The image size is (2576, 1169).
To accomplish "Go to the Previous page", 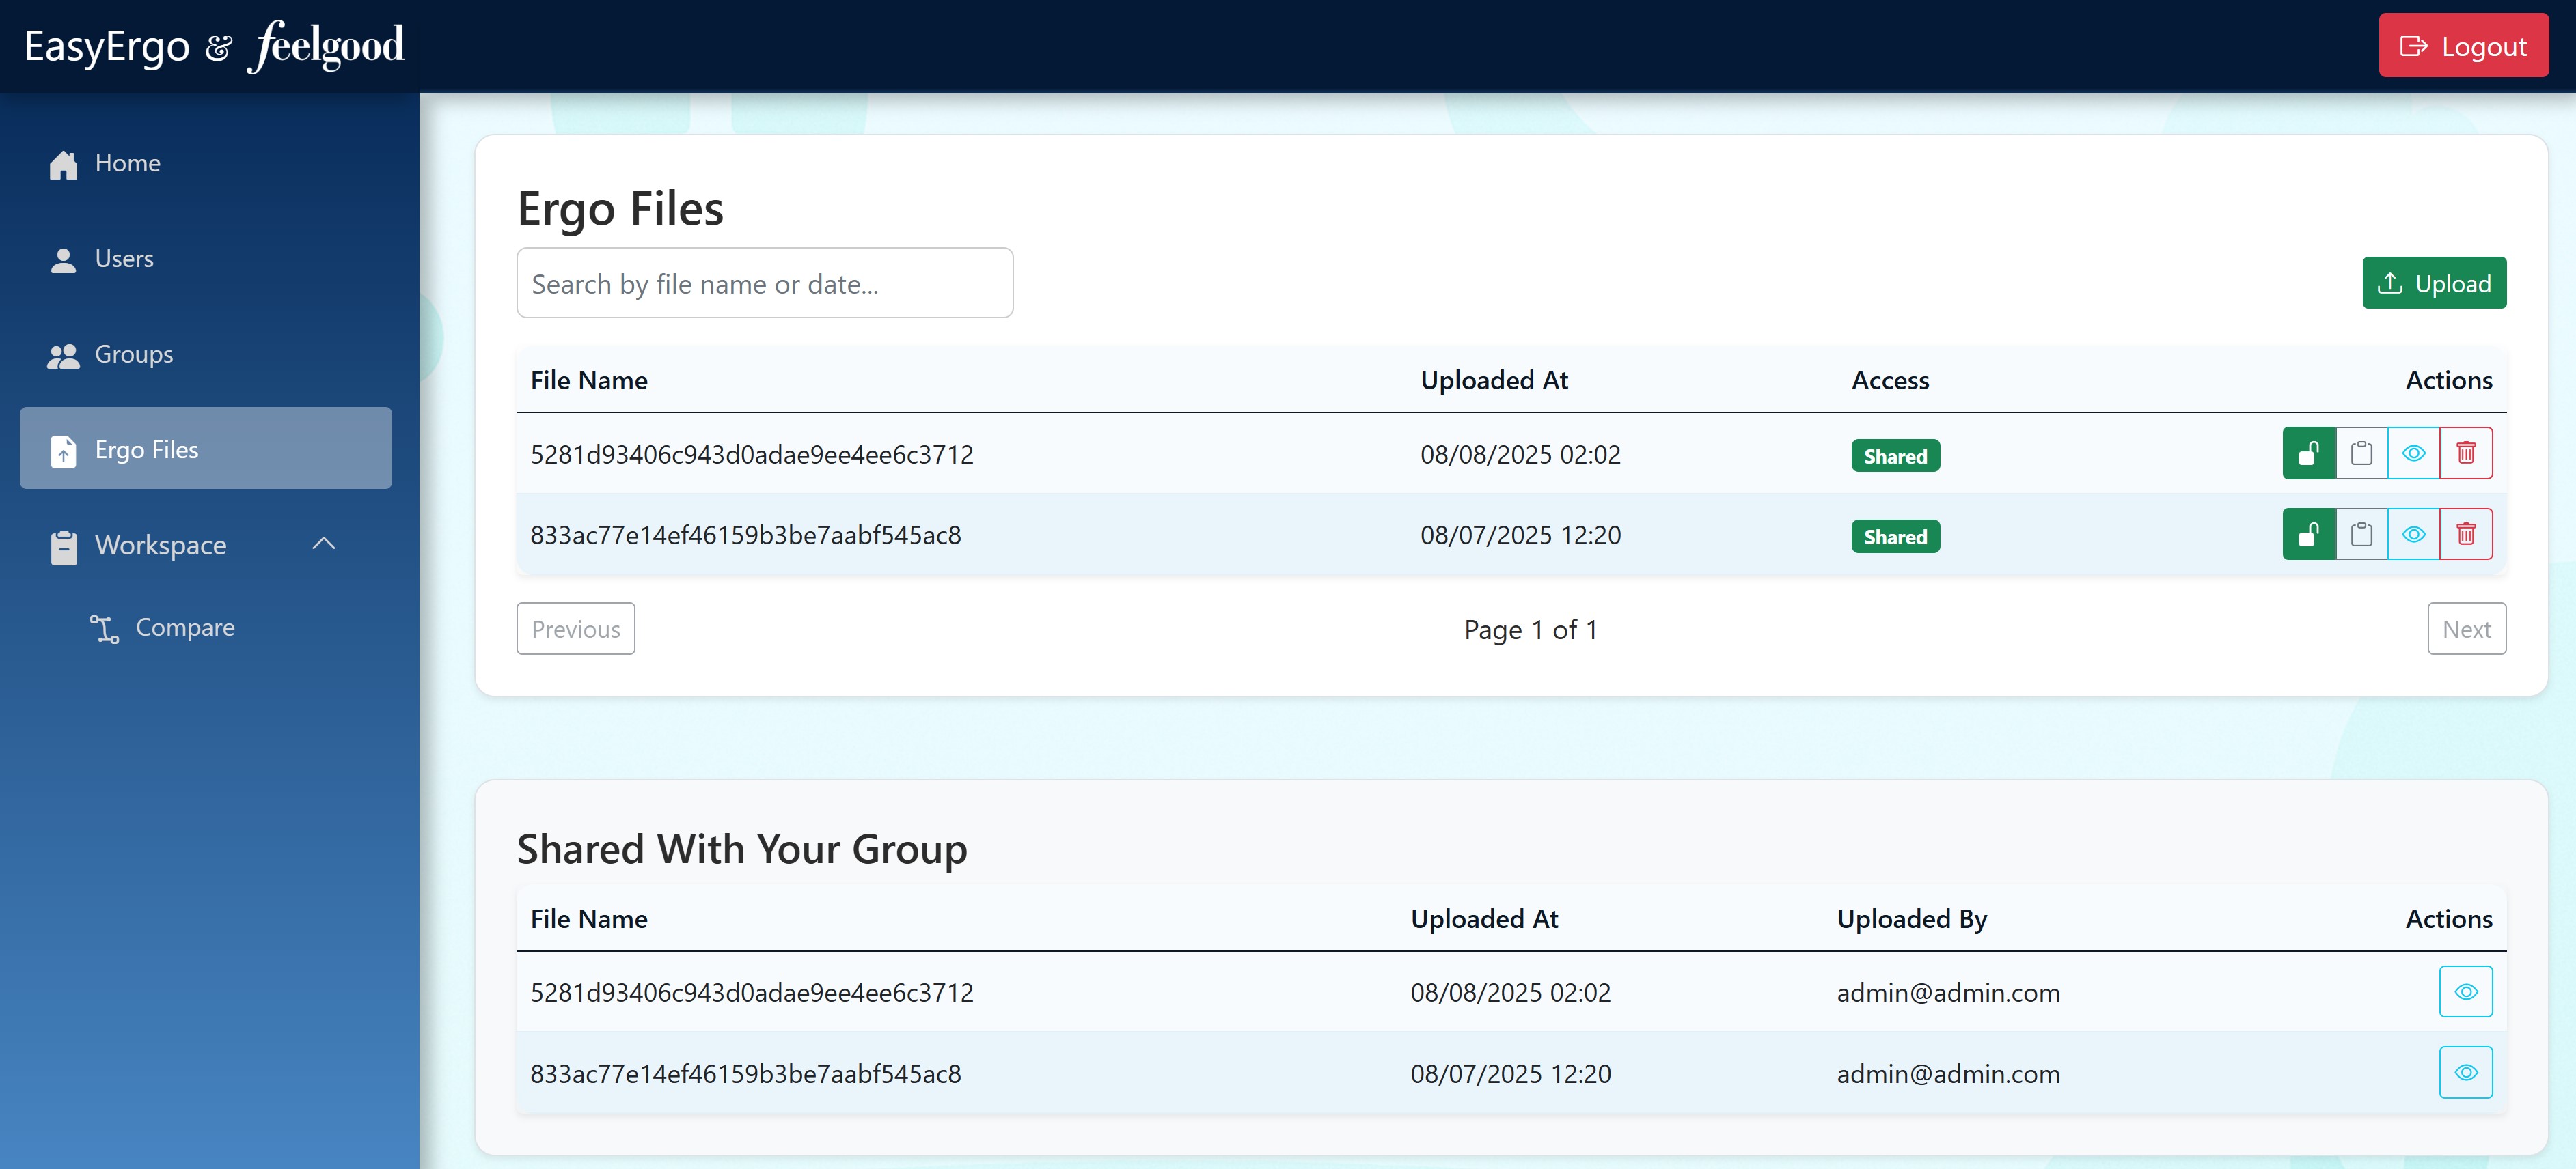I will pyautogui.click(x=575, y=630).
